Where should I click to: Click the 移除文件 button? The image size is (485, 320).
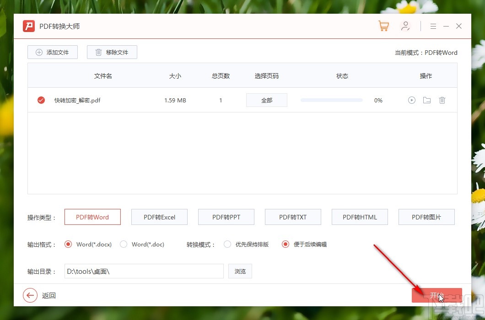(x=112, y=52)
